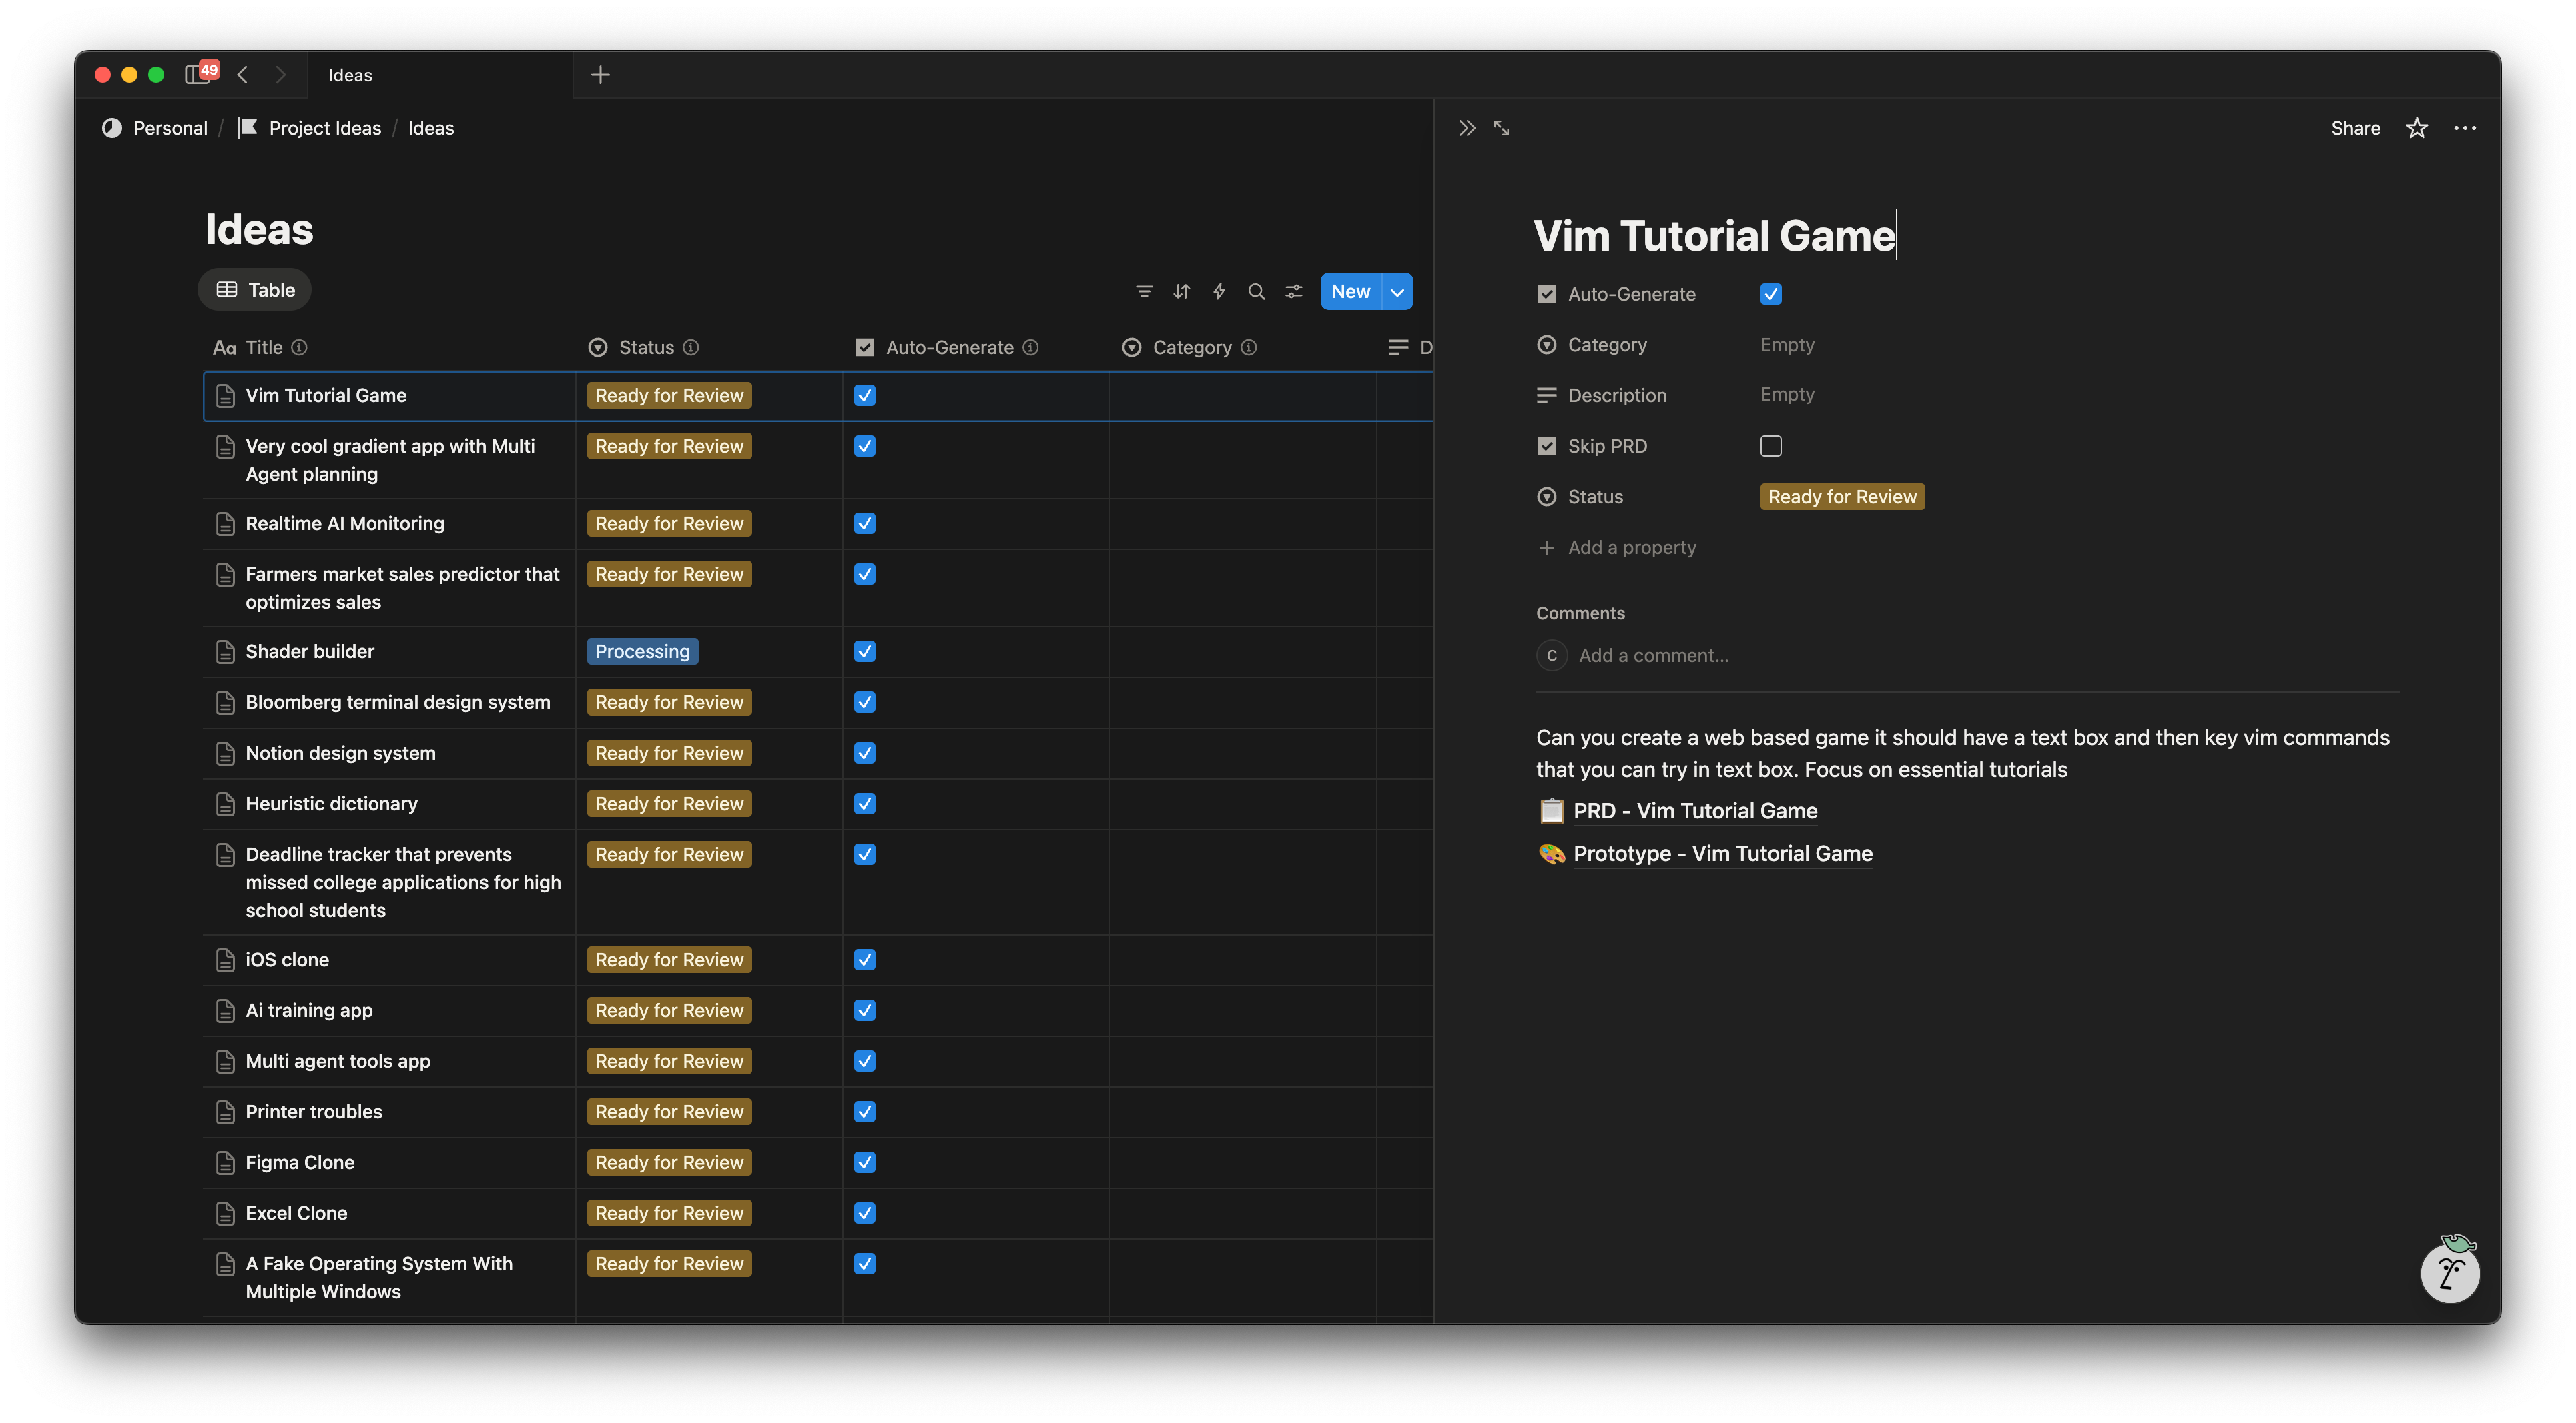Uncheck Auto-Generate in the side panel

click(1771, 294)
